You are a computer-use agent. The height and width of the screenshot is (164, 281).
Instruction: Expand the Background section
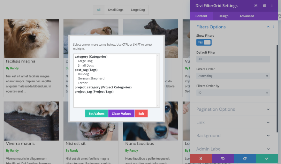(x=233, y=136)
